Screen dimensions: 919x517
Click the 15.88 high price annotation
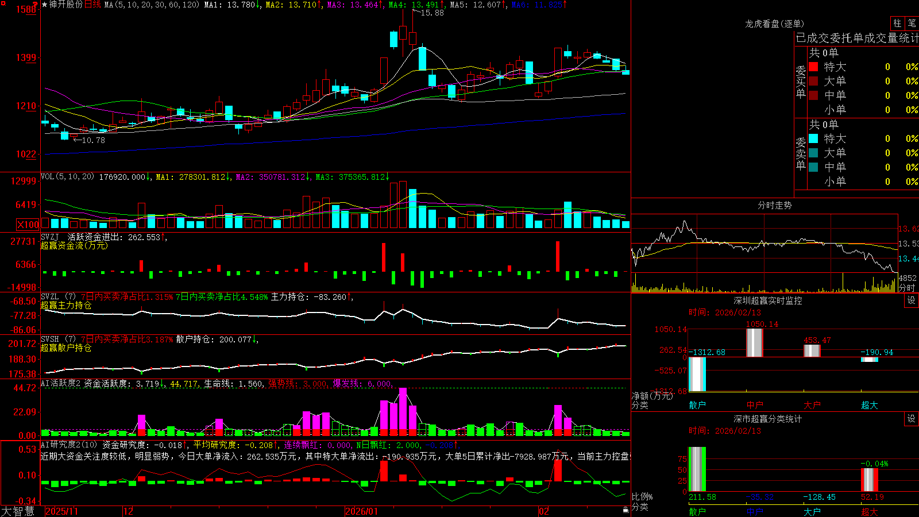pyautogui.click(x=432, y=13)
